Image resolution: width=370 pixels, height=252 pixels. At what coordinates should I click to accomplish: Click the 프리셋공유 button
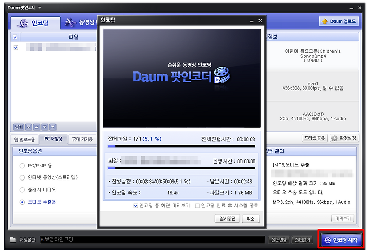(x=314, y=138)
